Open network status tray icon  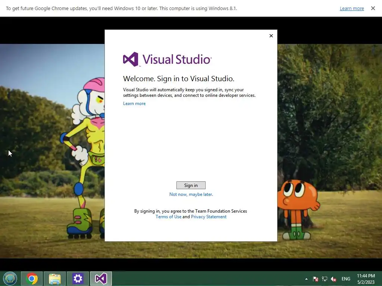point(325,279)
